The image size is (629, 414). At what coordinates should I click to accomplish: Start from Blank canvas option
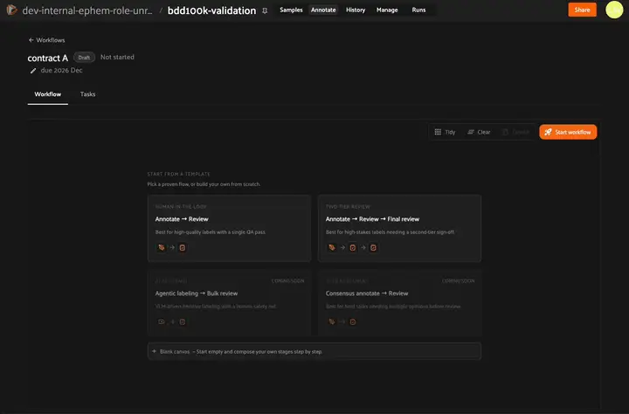click(x=314, y=351)
